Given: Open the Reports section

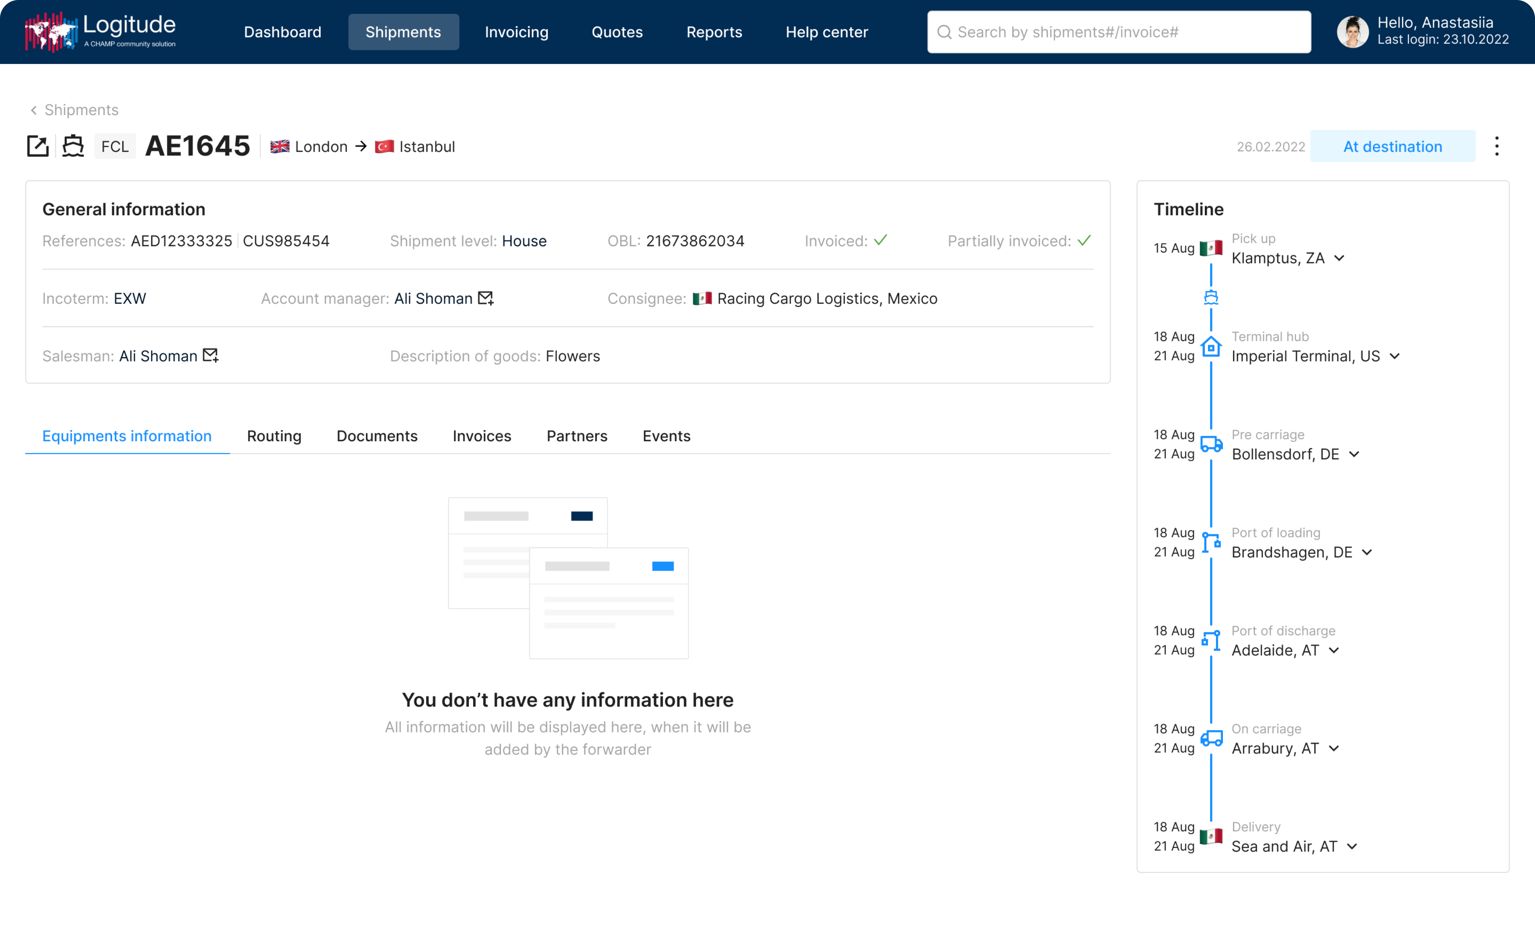Looking at the screenshot, I should click(x=714, y=32).
